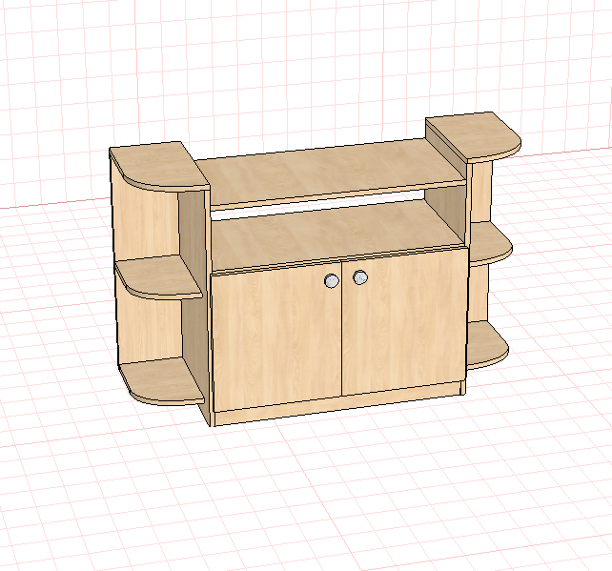Select the right door's round knob

point(360,277)
